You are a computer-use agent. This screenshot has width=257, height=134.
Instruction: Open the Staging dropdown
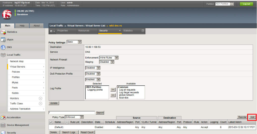[x=107, y=62]
